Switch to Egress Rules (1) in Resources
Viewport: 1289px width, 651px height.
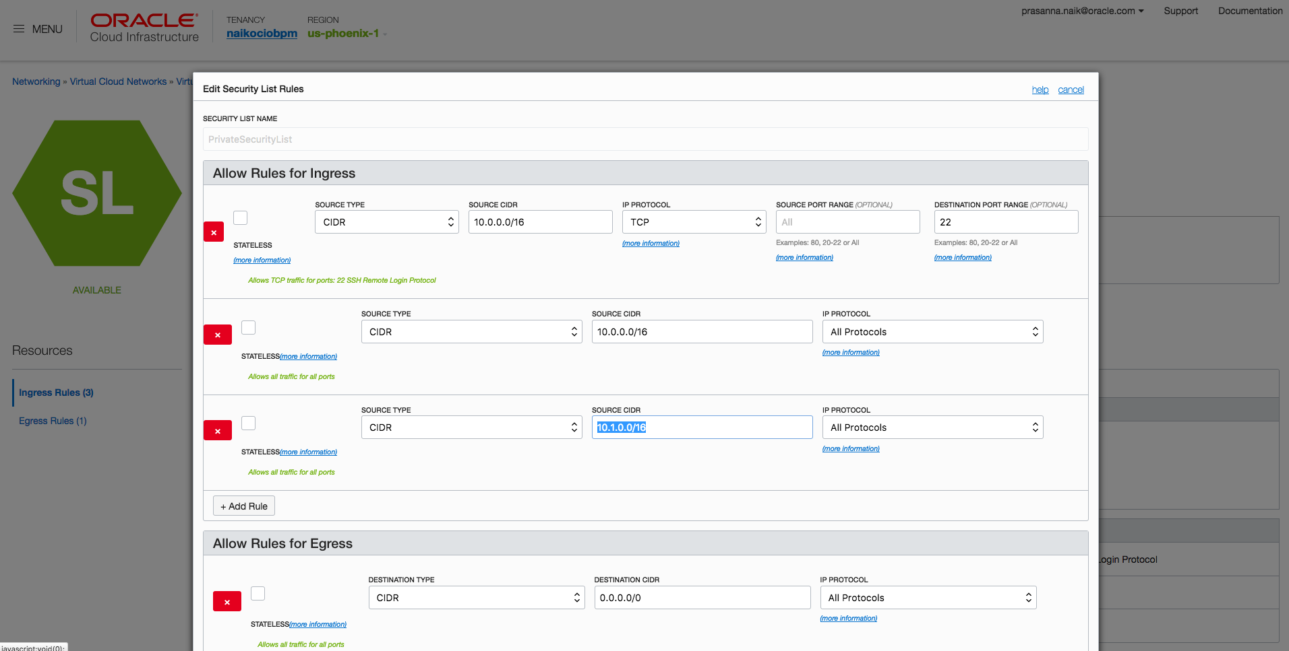53,421
